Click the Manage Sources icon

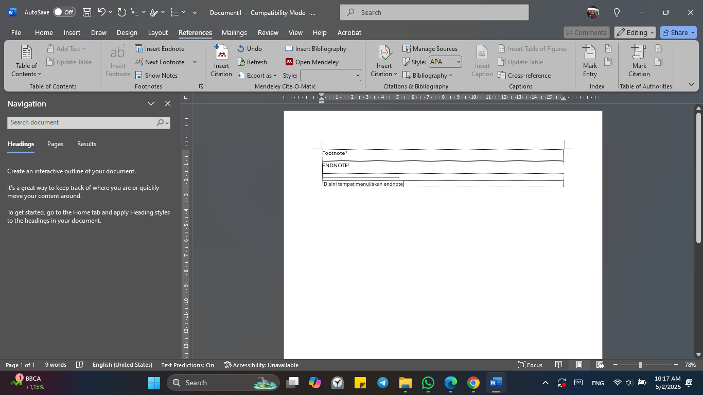tap(406, 48)
